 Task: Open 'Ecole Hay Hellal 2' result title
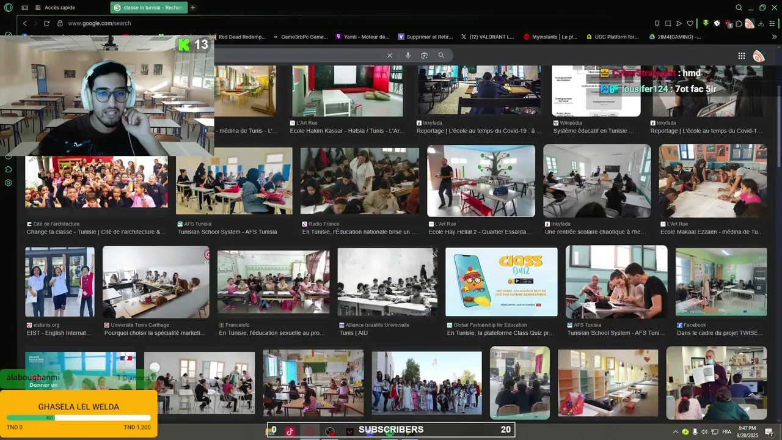(x=481, y=232)
